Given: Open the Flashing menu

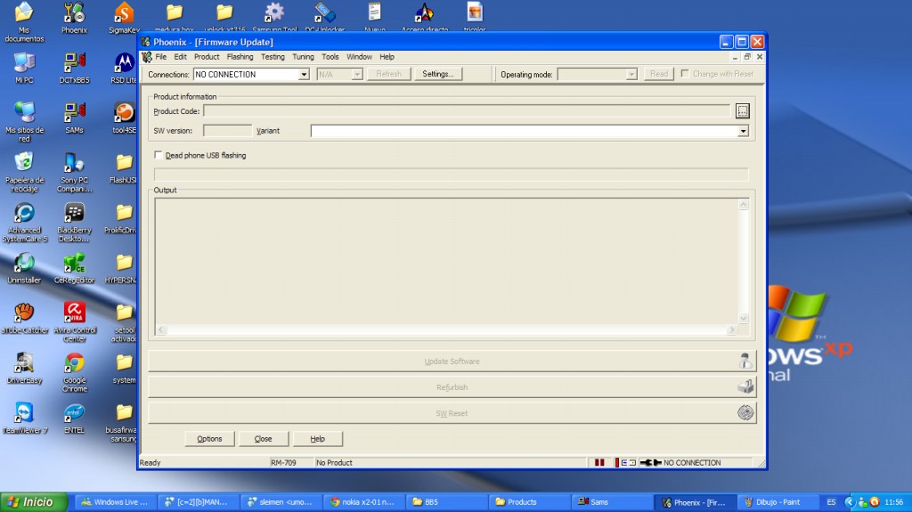Looking at the screenshot, I should [x=240, y=56].
